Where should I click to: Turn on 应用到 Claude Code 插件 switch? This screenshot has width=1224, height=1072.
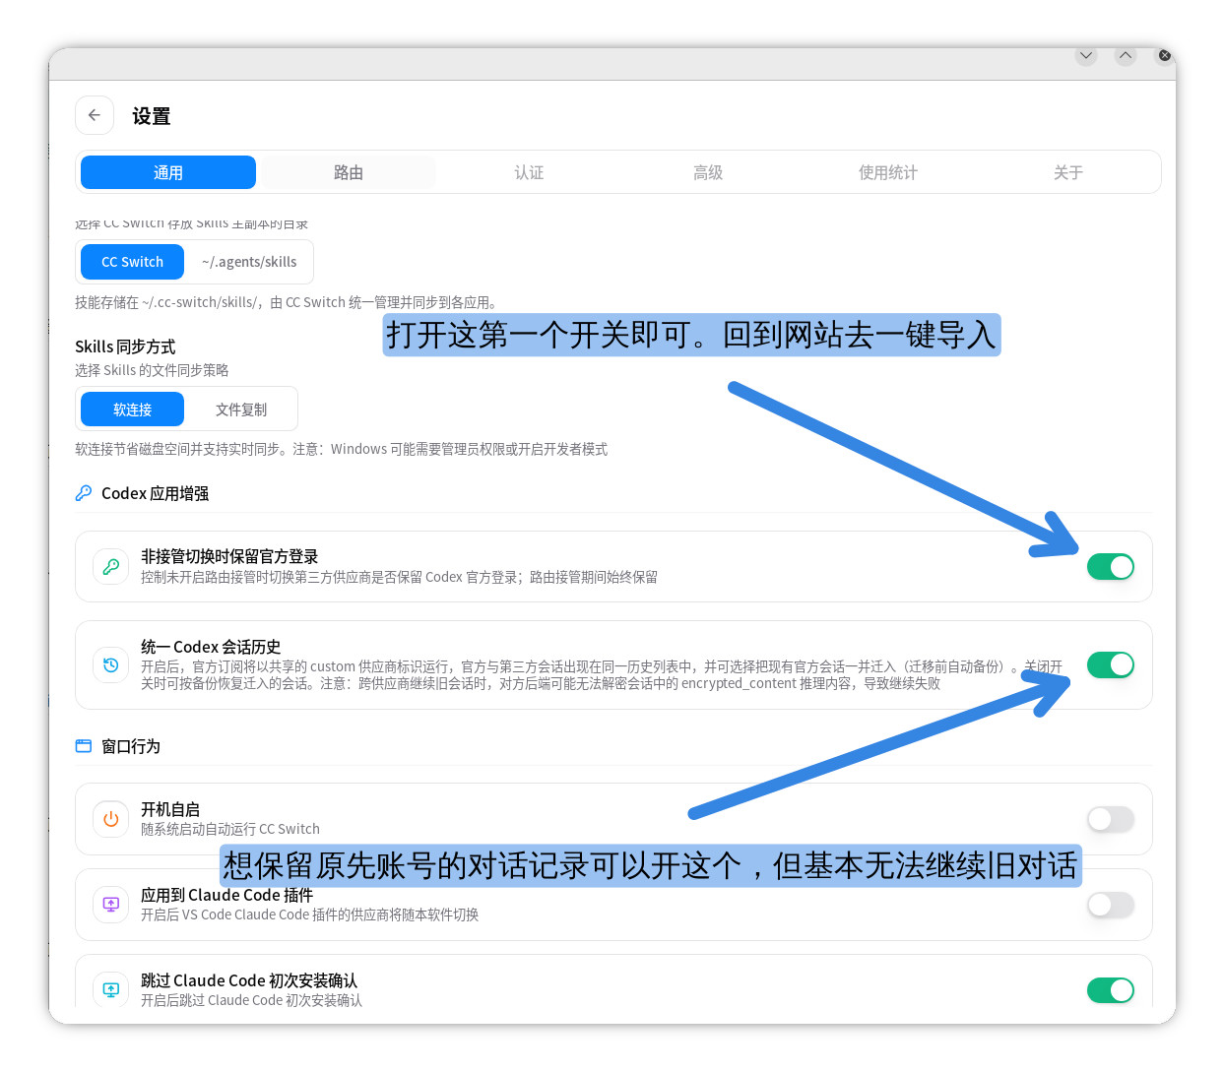(x=1111, y=905)
